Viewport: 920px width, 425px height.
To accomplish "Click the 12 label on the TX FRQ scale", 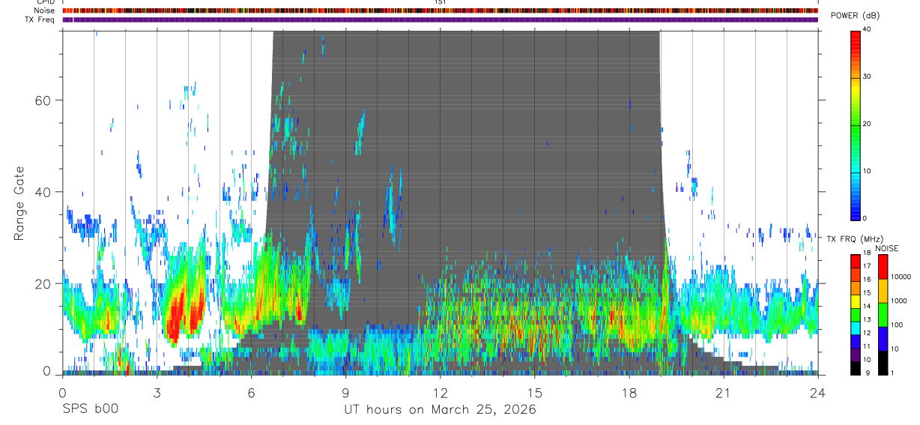I will [867, 334].
